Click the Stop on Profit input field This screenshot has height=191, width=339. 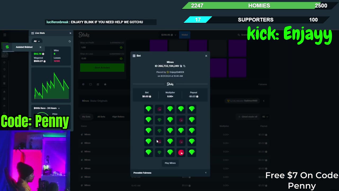pos(102,47)
